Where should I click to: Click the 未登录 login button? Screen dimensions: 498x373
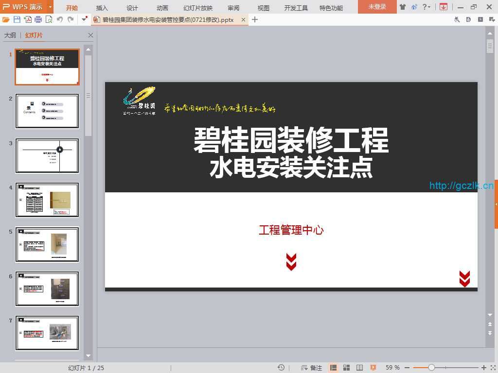tap(377, 7)
